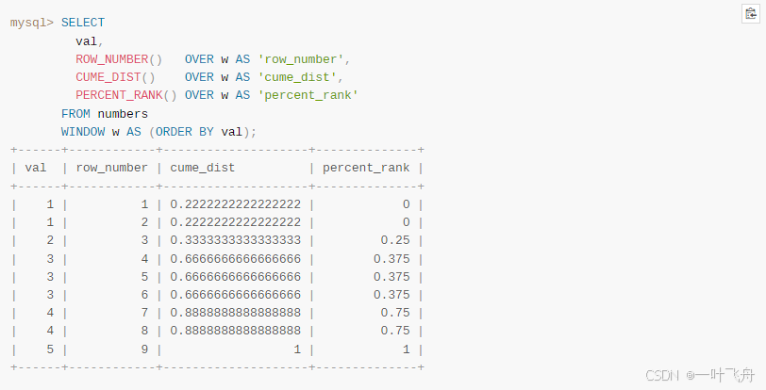Click the row_number column header in the results
766x390 pixels.
(111, 168)
